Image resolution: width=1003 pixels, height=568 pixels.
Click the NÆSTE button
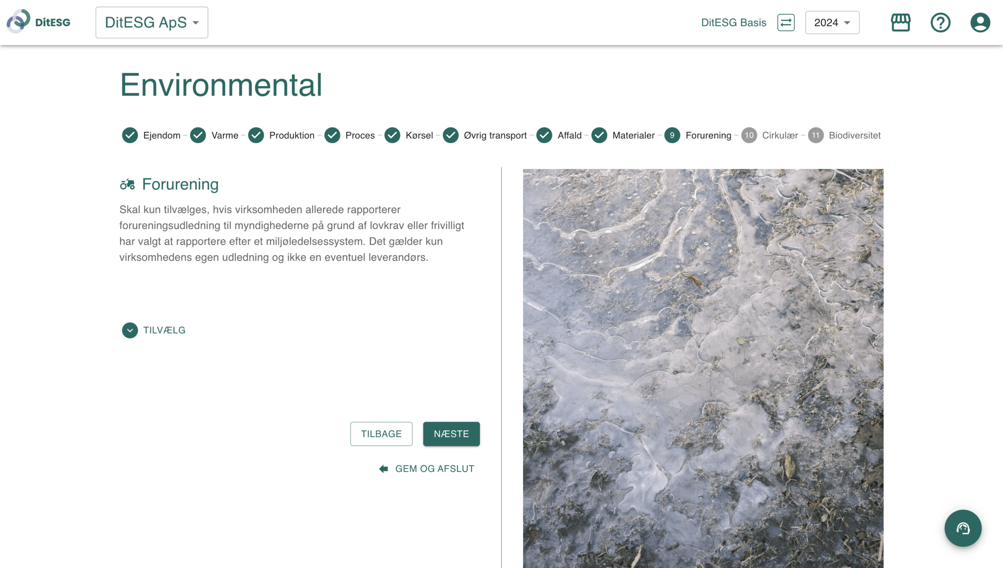[451, 434]
